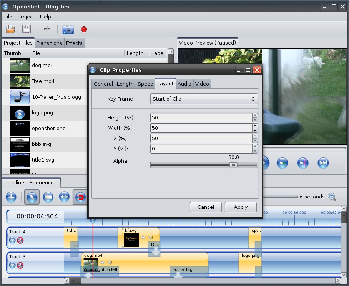The image size is (349, 286).
Task: Click the camera icon in the toolbar
Action: click(x=68, y=30)
